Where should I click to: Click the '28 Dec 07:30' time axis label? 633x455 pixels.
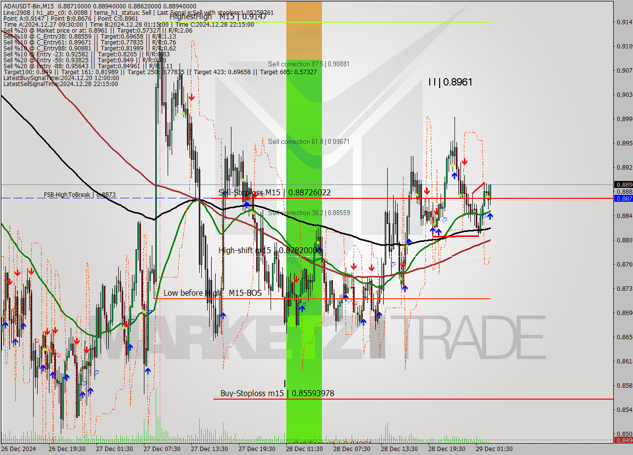click(352, 449)
